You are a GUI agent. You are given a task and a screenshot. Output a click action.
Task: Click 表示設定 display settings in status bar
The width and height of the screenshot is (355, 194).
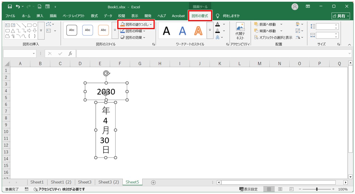pos(248,189)
